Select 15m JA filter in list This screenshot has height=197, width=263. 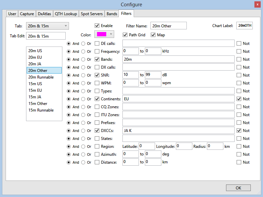44,97
